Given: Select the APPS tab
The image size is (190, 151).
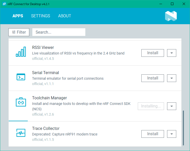Looking at the screenshot, I should (x=18, y=16).
